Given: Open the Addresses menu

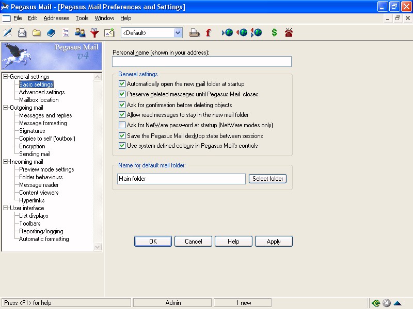Looking at the screenshot, I should pyautogui.click(x=56, y=18).
